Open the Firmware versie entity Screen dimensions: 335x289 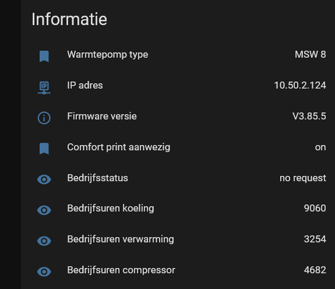[102, 116]
